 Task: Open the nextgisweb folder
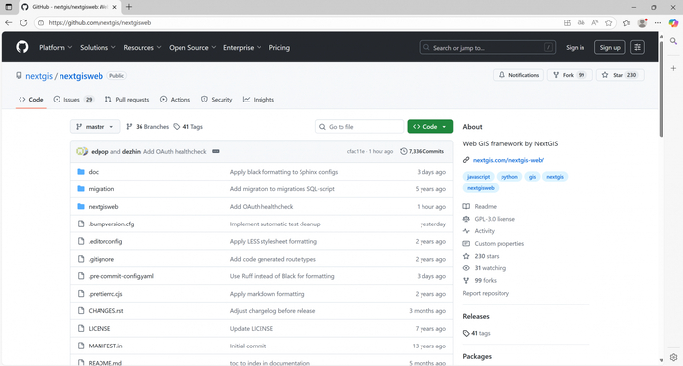103,207
